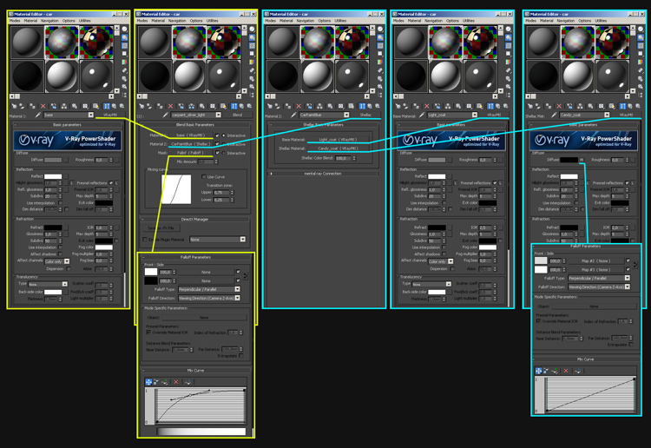Enable the Use Curve checkbox in Blend parameters
The width and height of the screenshot is (651, 448).
click(204, 177)
